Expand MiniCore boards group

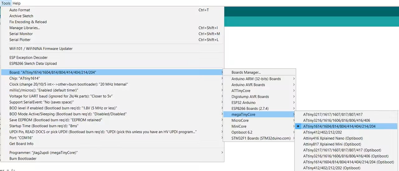pos(259,126)
